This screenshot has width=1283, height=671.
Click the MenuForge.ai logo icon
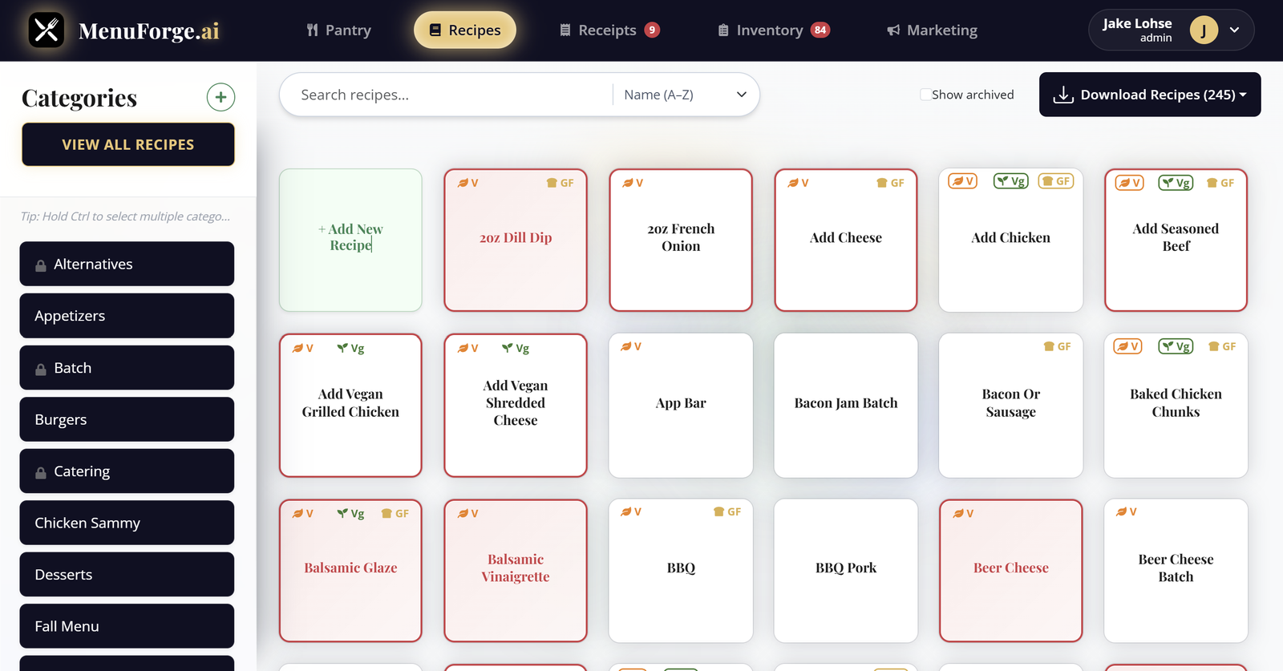click(x=47, y=30)
